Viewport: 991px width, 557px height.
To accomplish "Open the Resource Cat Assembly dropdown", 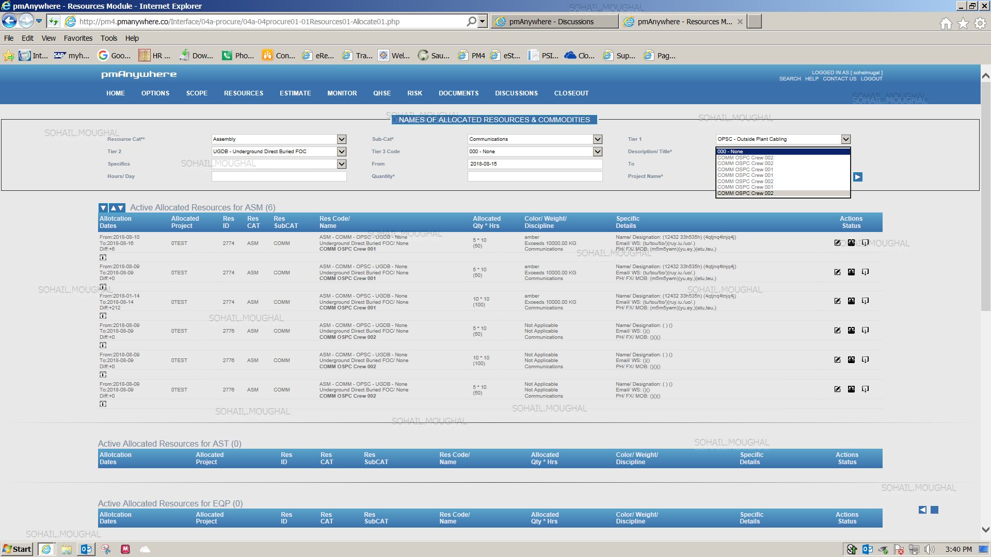I will tap(341, 139).
